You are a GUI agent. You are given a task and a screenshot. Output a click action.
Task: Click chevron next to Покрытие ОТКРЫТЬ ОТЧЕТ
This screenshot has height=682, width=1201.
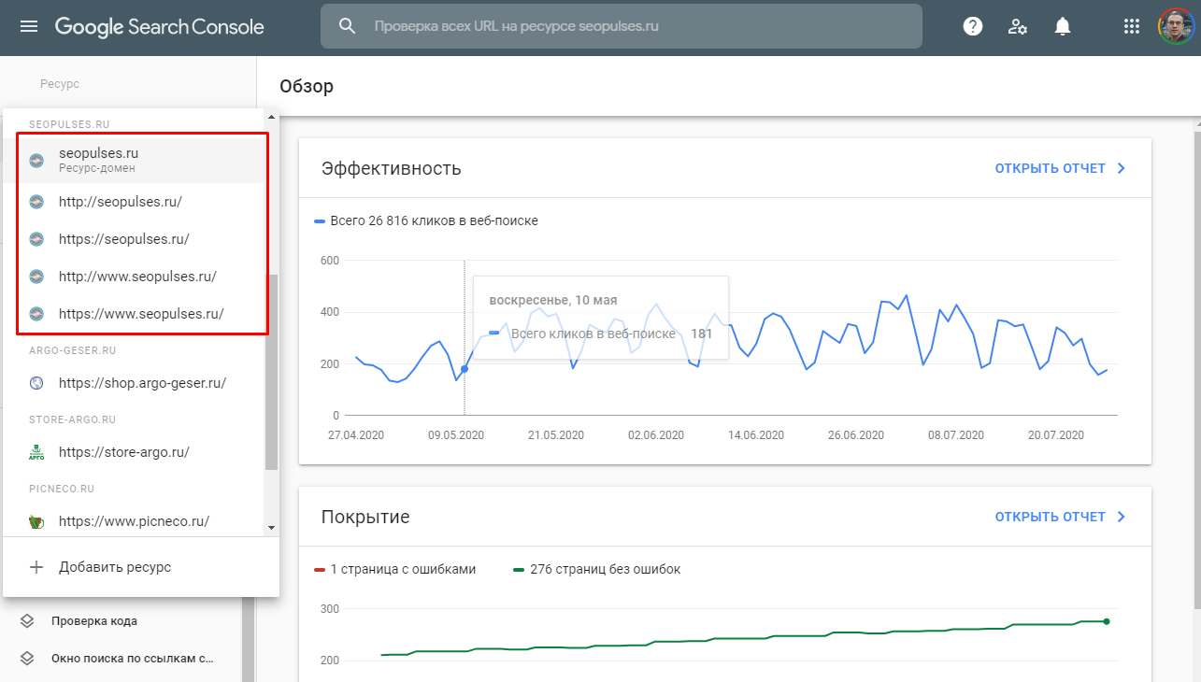click(1122, 517)
